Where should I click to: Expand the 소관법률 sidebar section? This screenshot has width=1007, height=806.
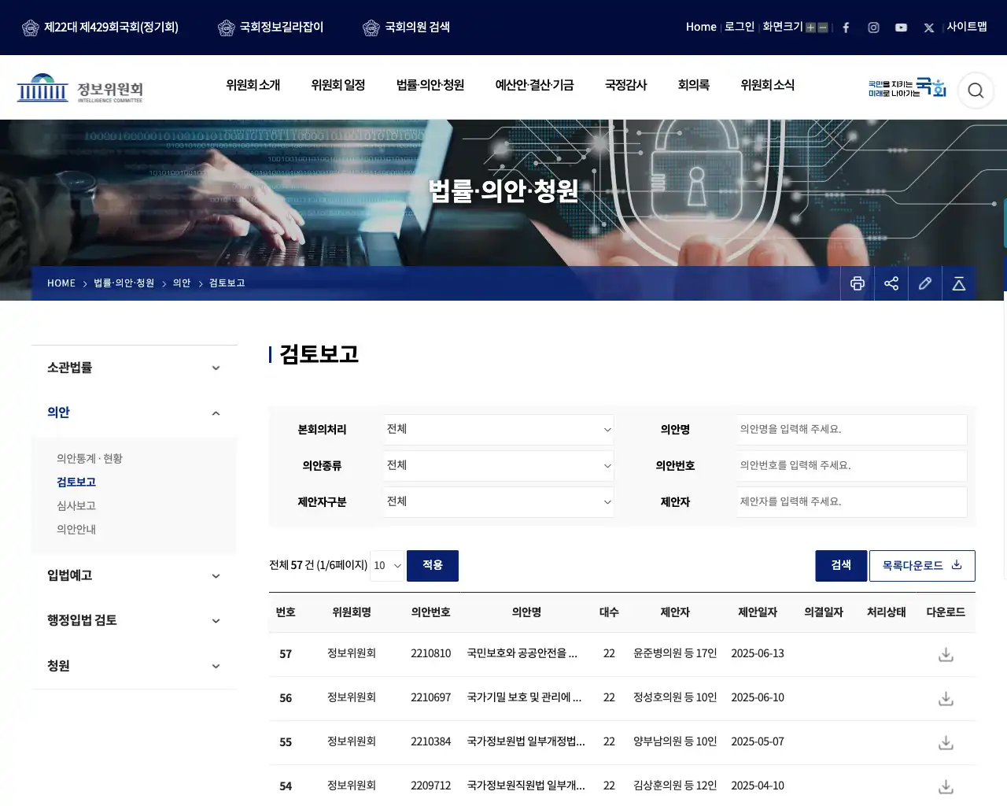134,368
